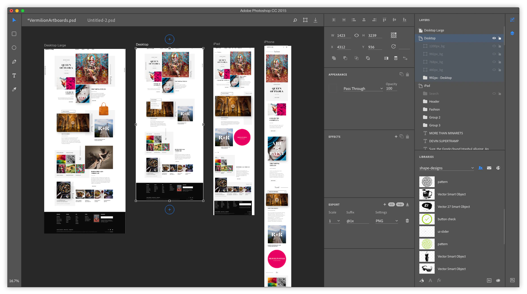Toggle the link between W and H values
Viewport: 527px width, 294px height.
356,35
